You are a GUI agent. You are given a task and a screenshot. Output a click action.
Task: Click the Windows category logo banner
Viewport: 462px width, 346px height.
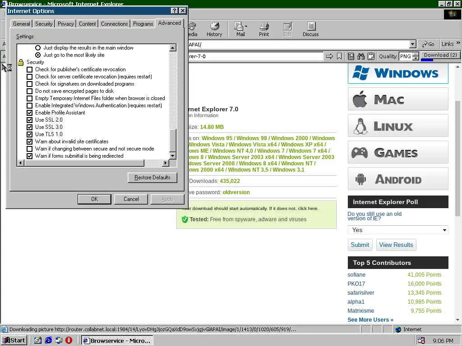coord(398,73)
